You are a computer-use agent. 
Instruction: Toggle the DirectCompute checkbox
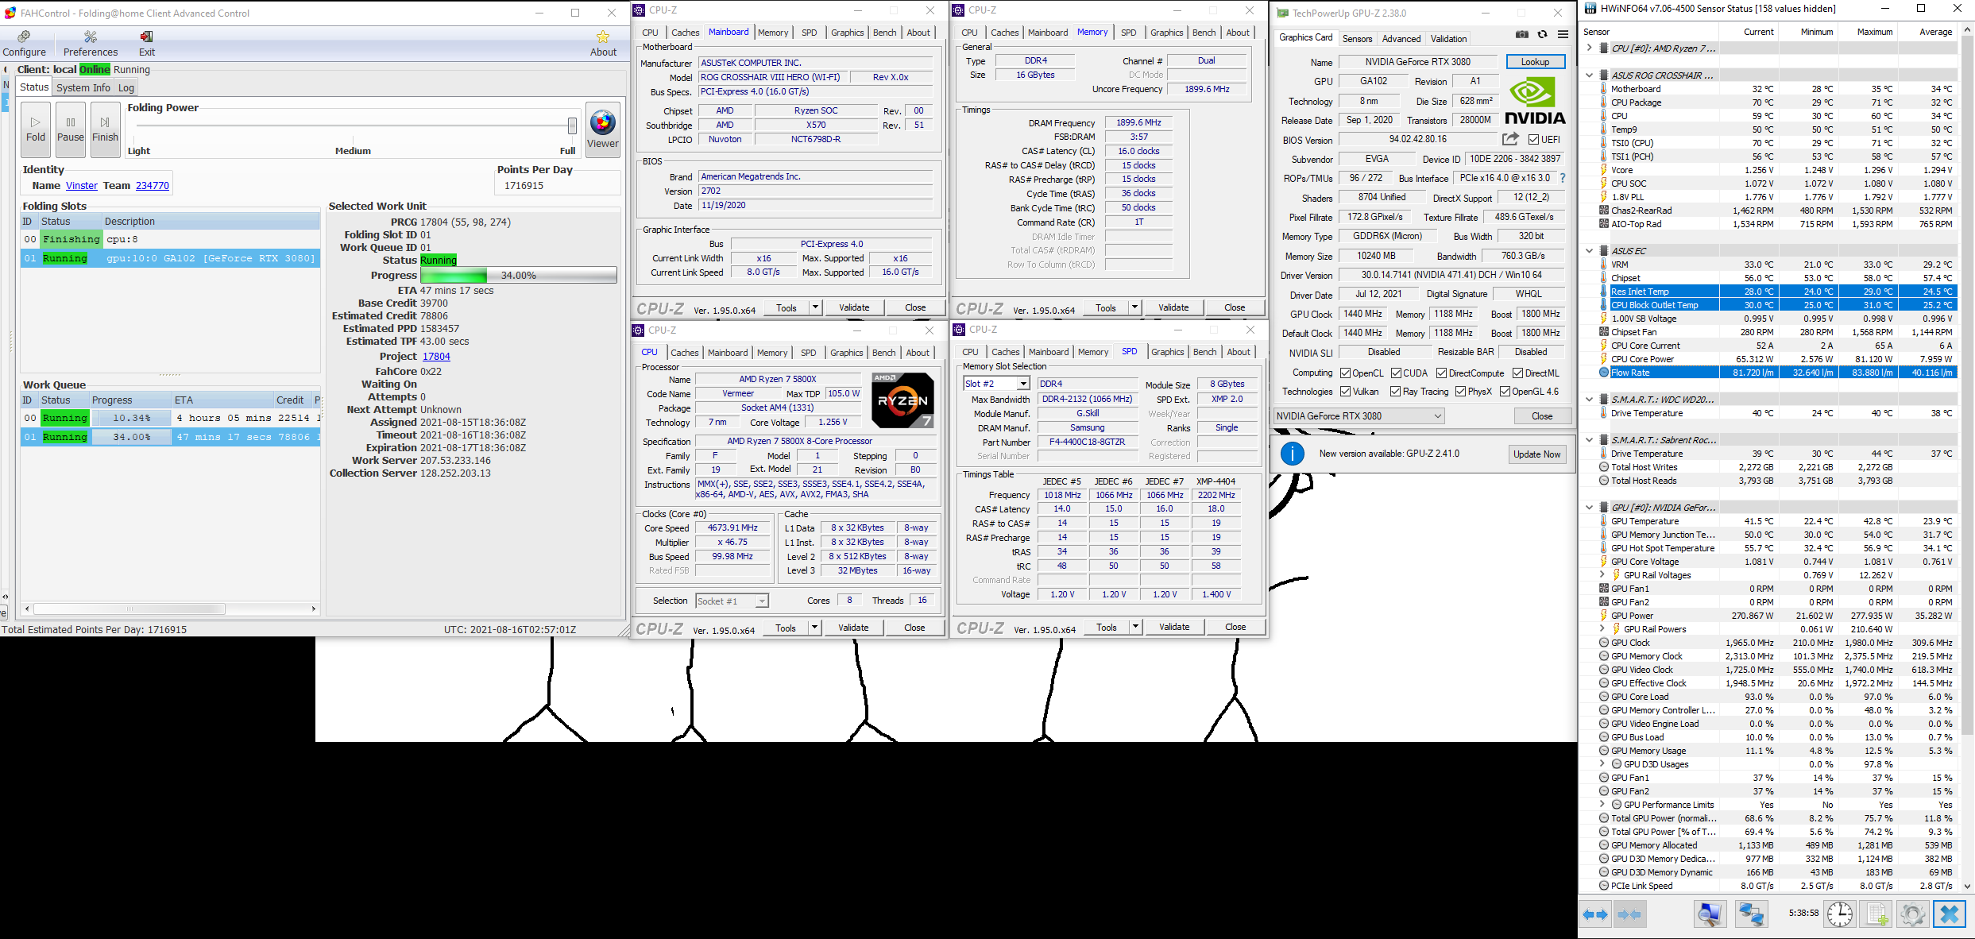coord(1441,373)
